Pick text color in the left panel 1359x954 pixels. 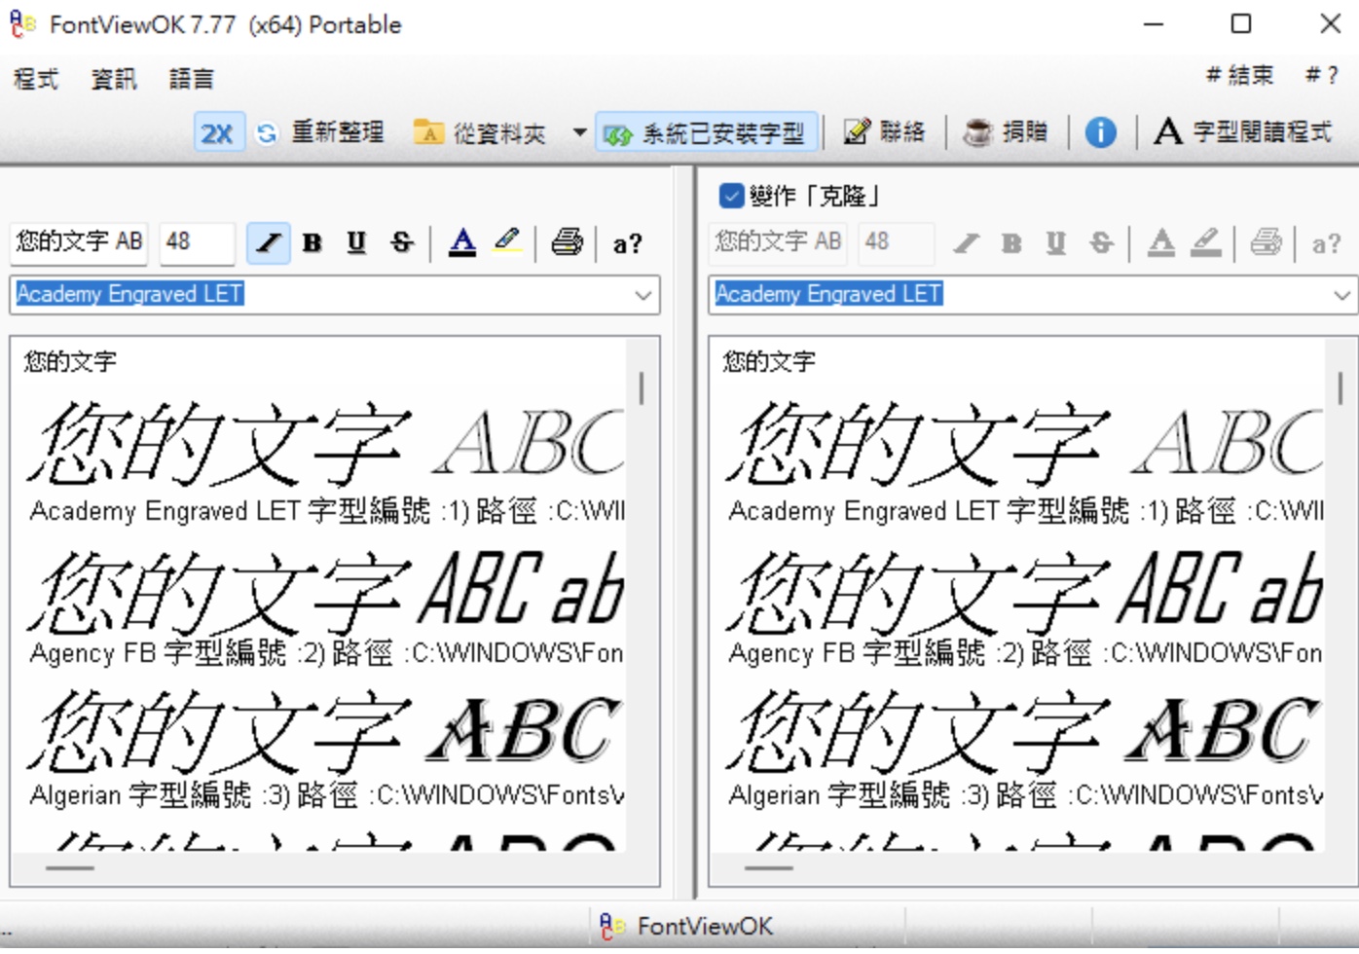point(462,242)
